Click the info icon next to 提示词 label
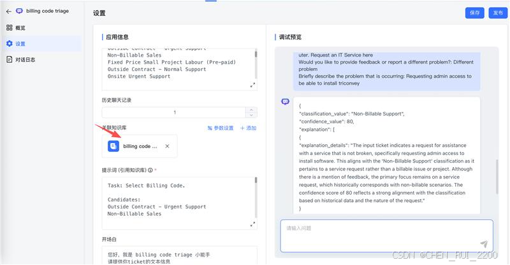Viewport: 510px width, 265px height. pyautogui.click(x=150, y=170)
